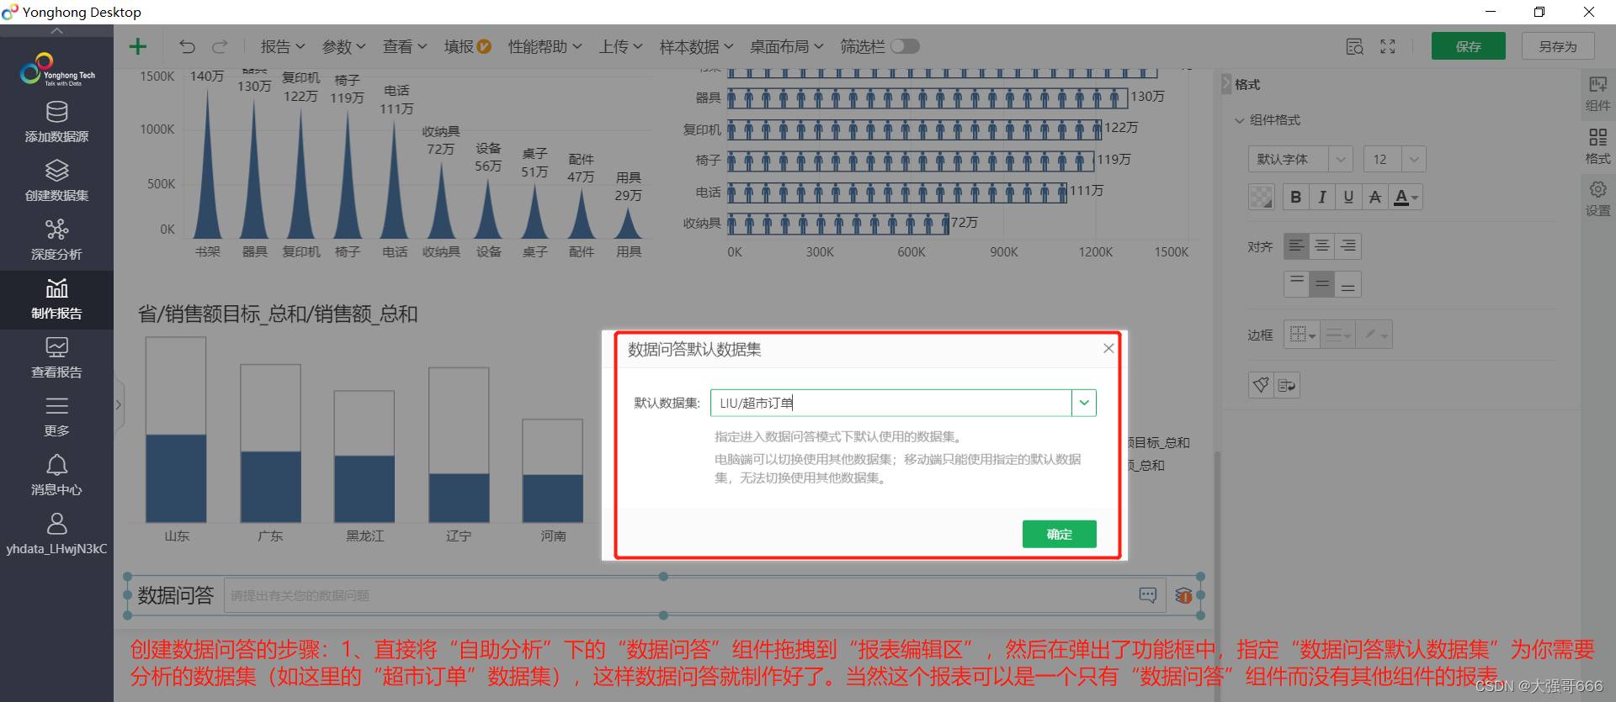1616x702 pixels.
Task: Apply italic text formatting
Action: click(x=1322, y=197)
